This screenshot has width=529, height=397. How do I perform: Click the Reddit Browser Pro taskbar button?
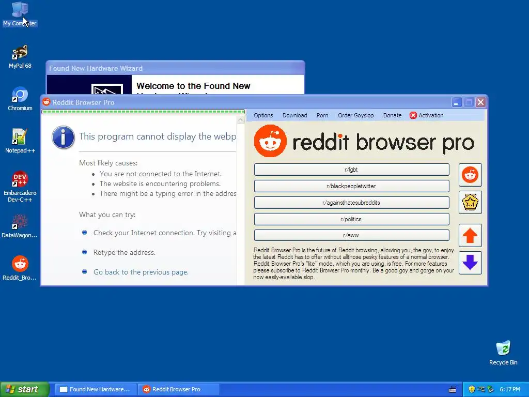tap(178, 389)
